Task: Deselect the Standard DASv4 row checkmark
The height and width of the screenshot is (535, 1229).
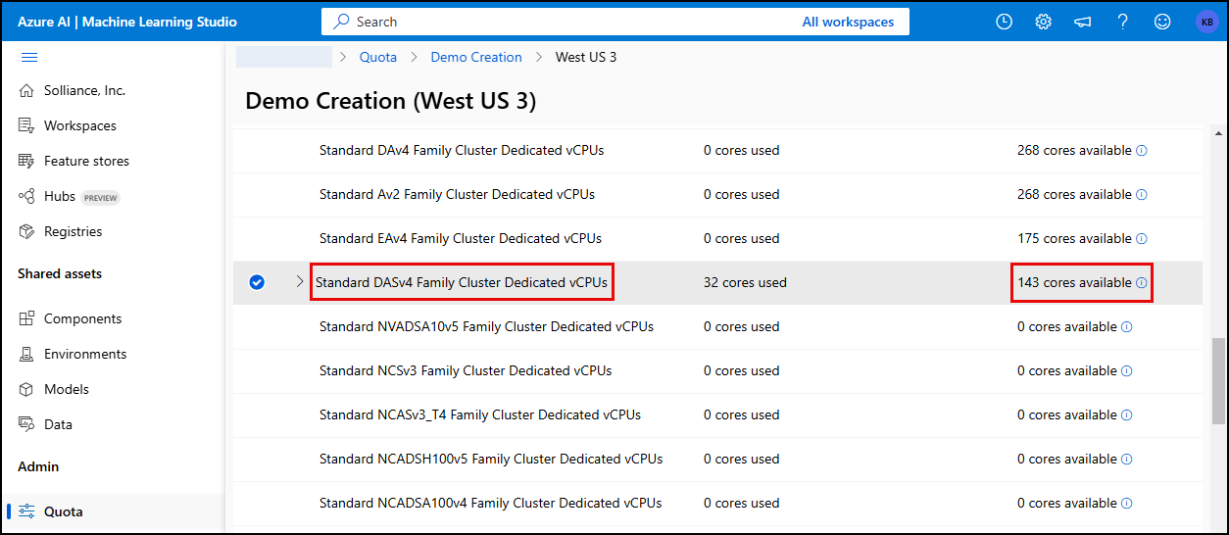Action: coord(257,282)
